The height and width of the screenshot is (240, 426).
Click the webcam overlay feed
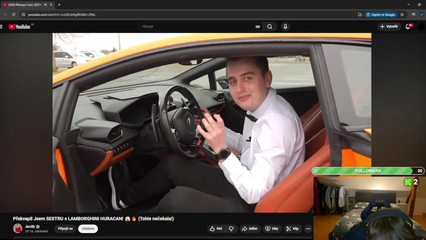[x=369, y=208]
